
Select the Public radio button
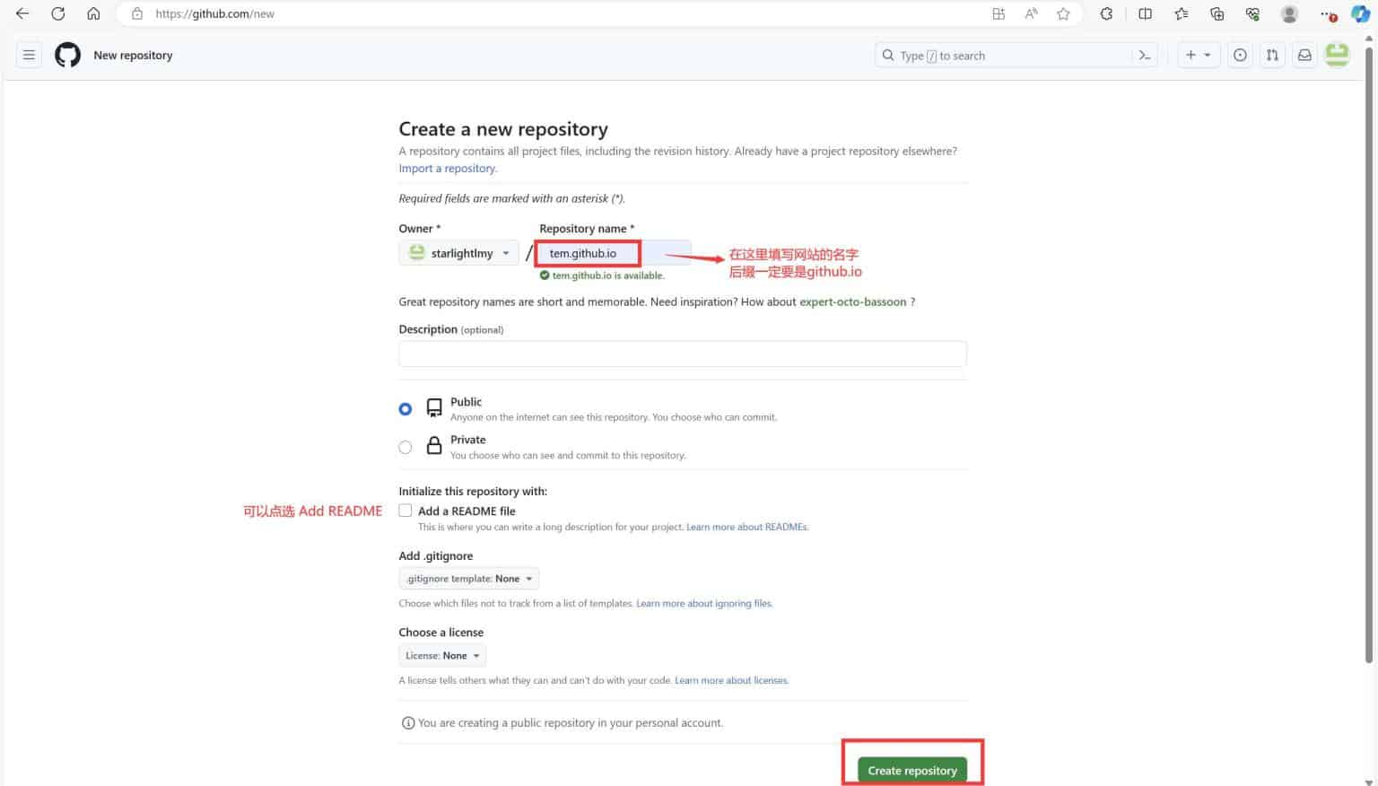click(x=406, y=408)
